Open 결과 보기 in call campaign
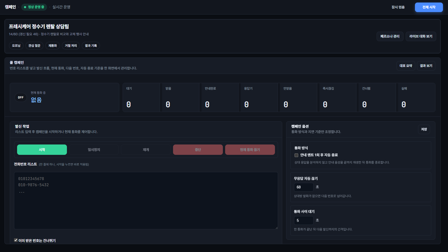This screenshot has width=448, height=252. 426,66
